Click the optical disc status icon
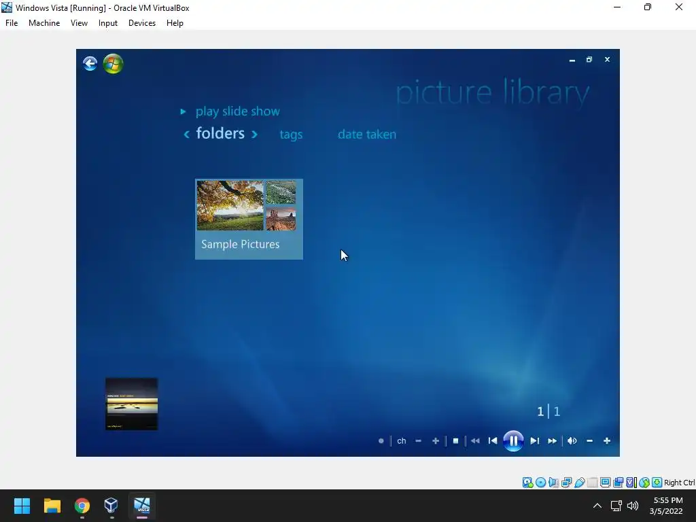696x522 pixels. [x=540, y=483]
